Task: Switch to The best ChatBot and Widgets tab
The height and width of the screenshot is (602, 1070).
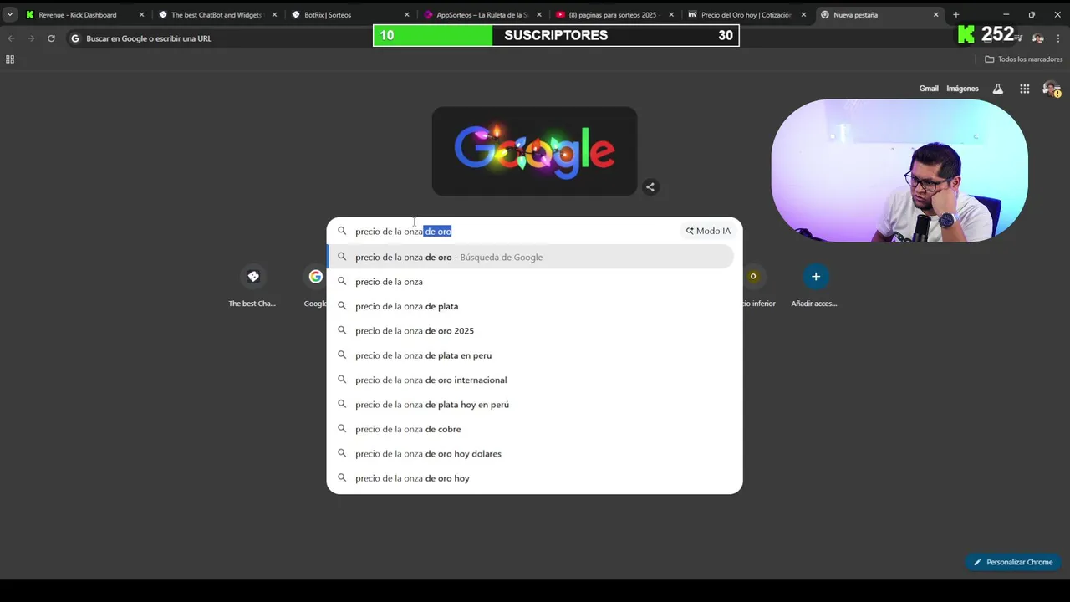Action: 217,14
